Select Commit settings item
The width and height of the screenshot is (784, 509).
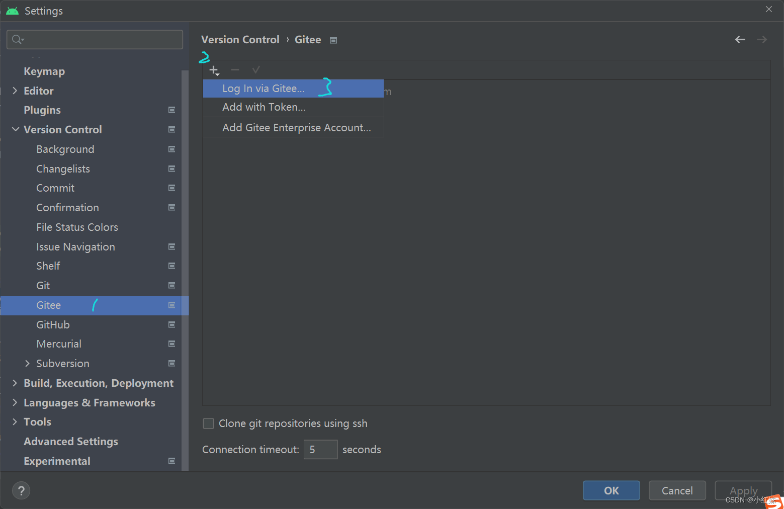click(55, 188)
